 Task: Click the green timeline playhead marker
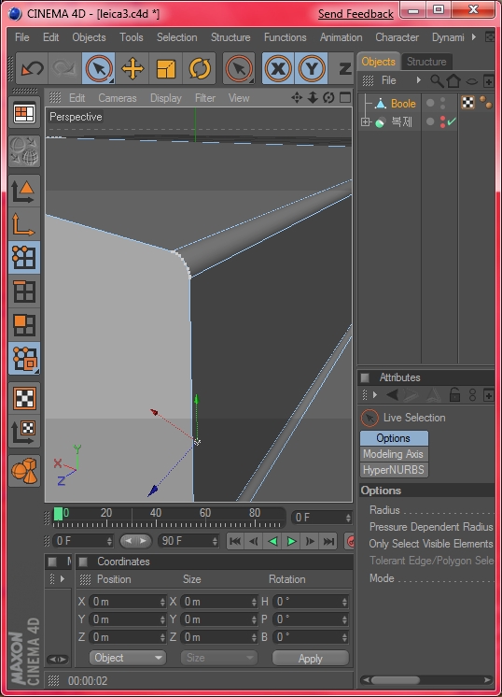[x=58, y=514]
